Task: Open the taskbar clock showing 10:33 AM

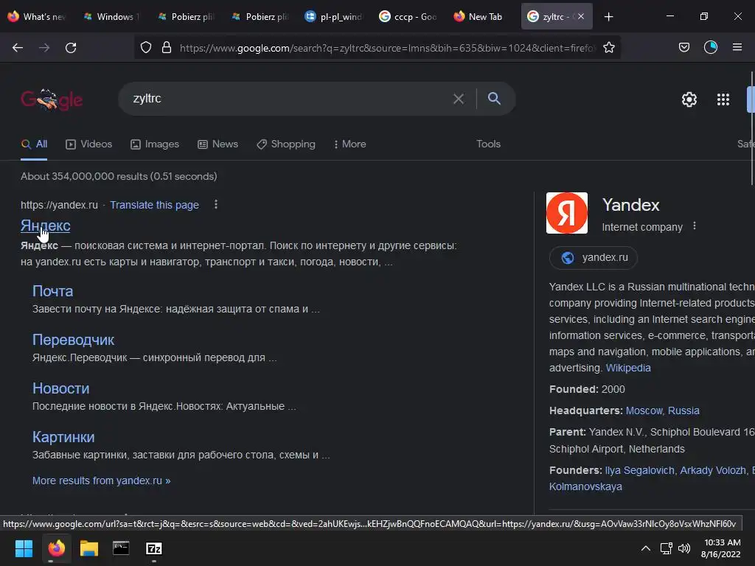Action: coord(721,548)
